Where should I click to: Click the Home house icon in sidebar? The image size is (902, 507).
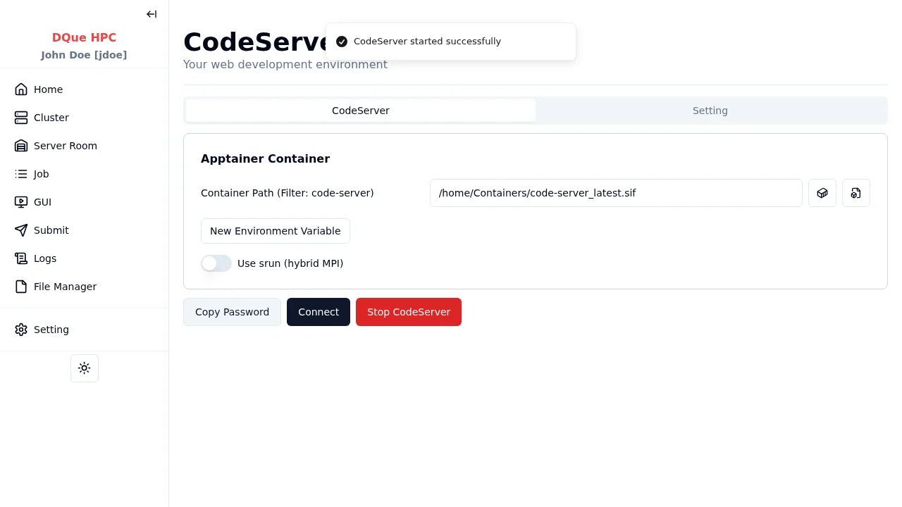[x=21, y=89]
